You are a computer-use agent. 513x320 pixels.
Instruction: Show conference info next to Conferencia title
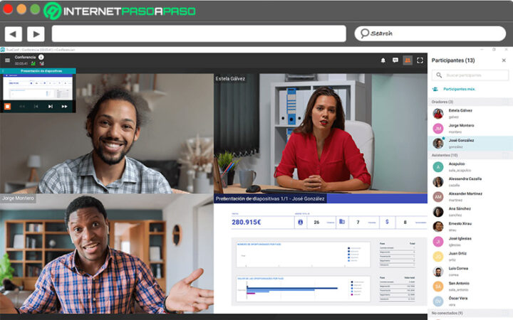pos(41,57)
